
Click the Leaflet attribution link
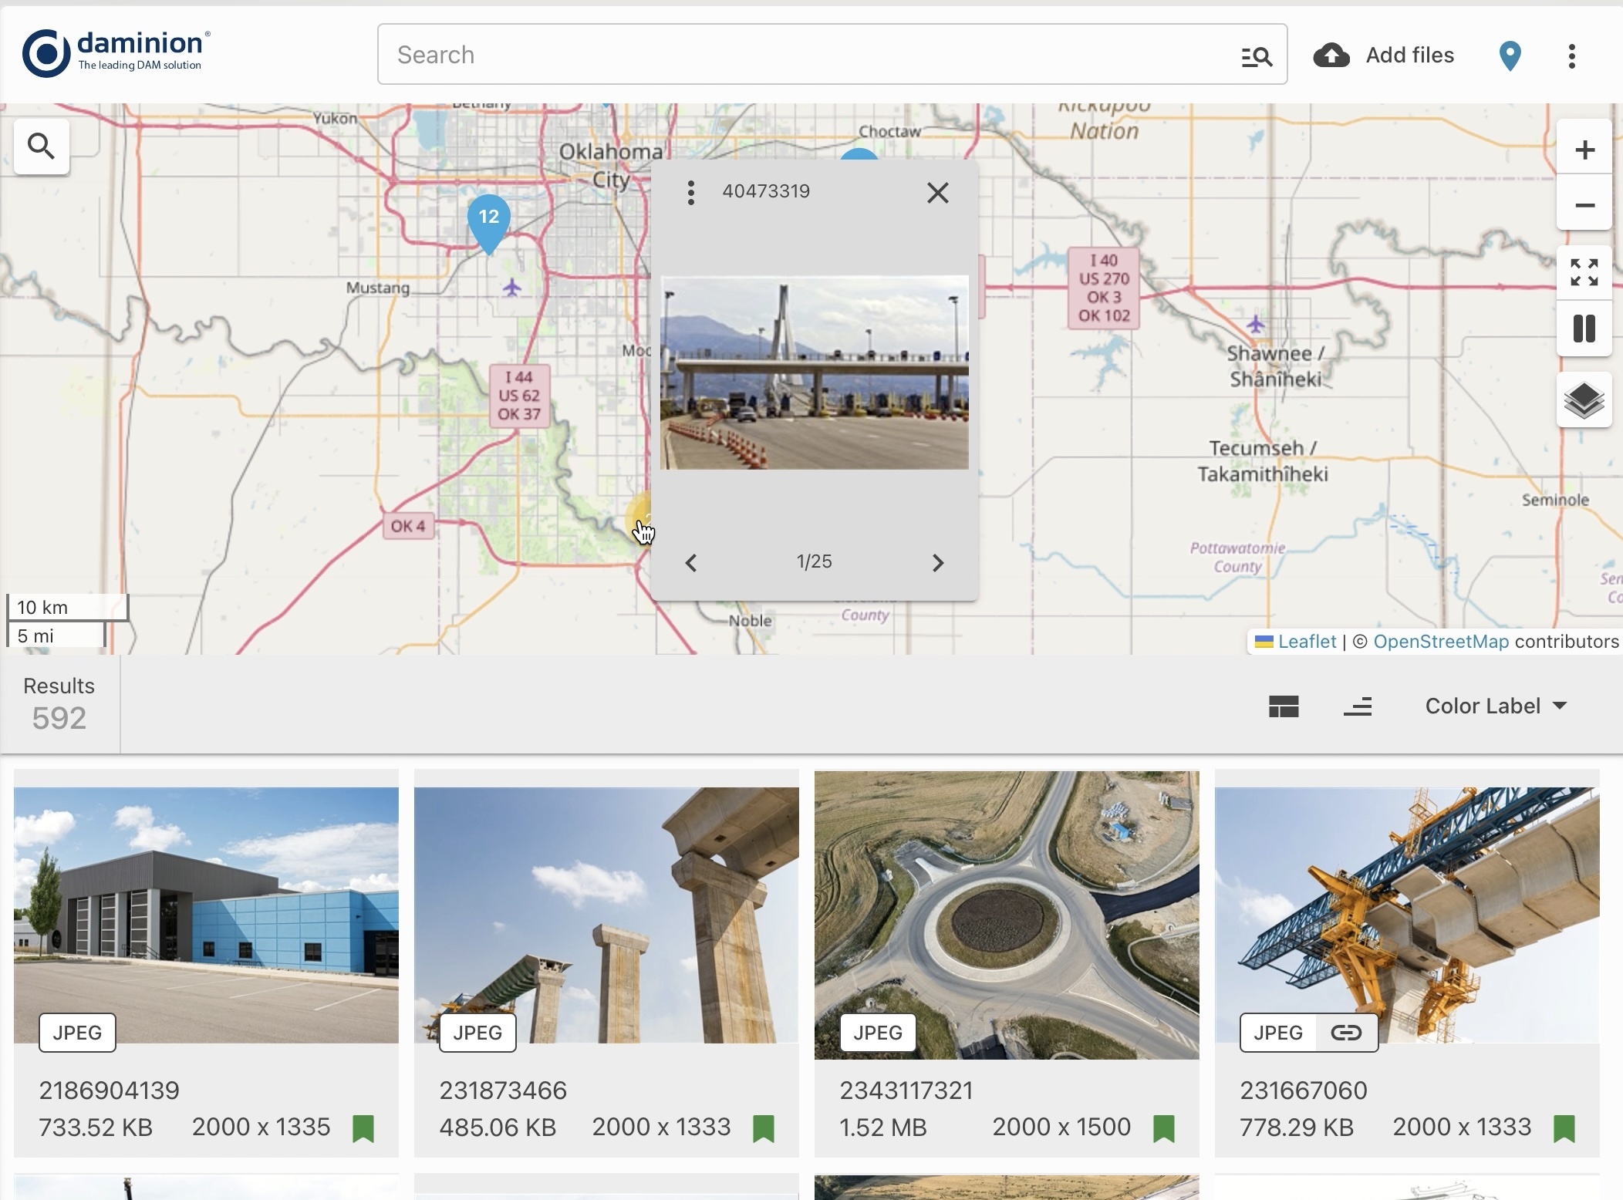pyautogui.click(x=1306, y=642)
